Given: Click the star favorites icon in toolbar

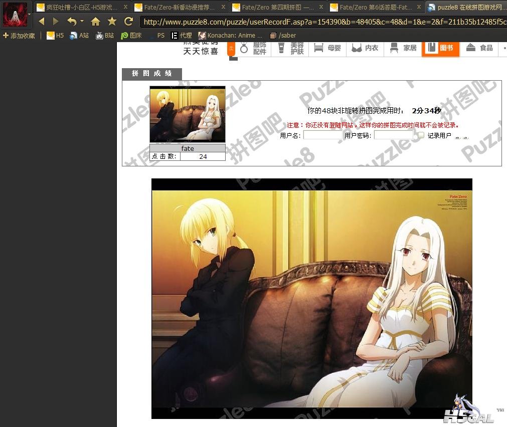Looking at the screenshot, I should point(112,22).
